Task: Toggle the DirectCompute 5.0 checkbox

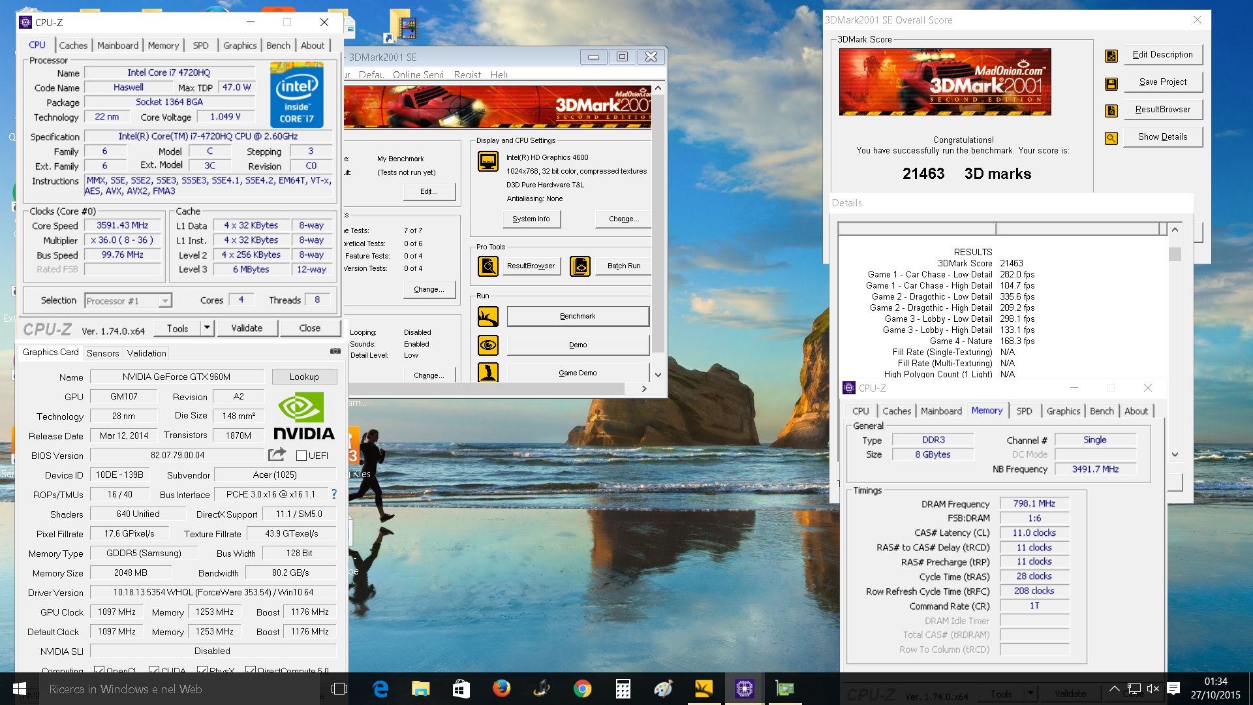Action: (251, 670)
